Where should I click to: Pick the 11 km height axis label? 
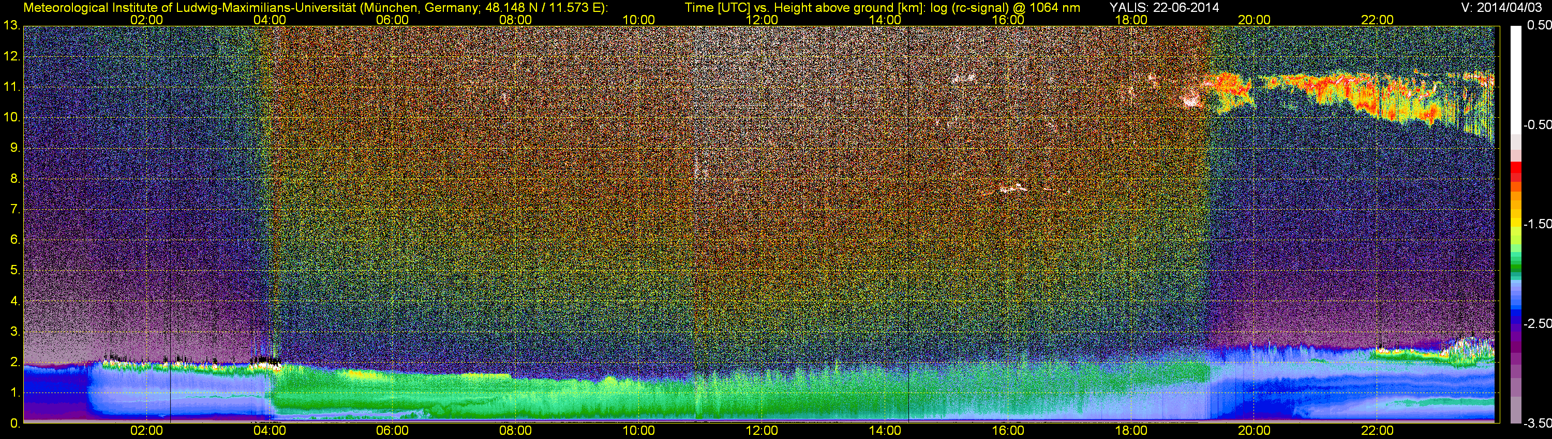pos(11,87)
